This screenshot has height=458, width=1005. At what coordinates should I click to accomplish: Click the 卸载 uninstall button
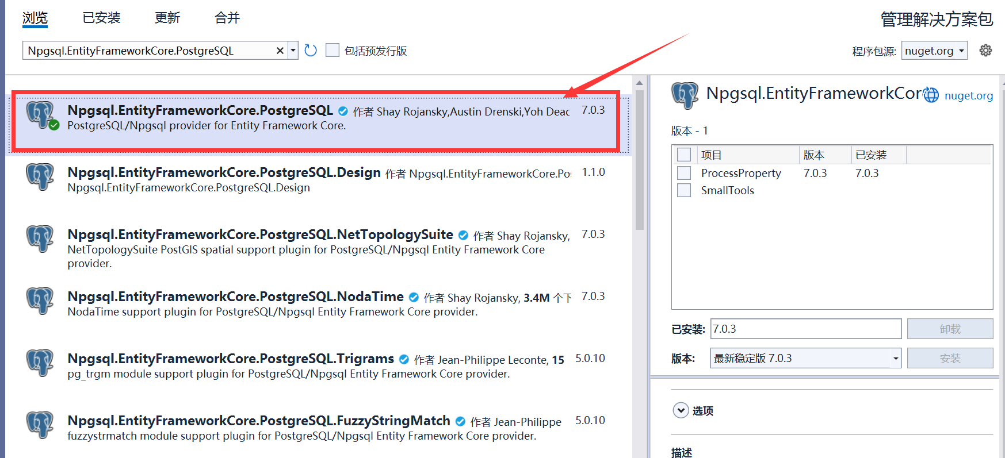[x=950, y=329]
